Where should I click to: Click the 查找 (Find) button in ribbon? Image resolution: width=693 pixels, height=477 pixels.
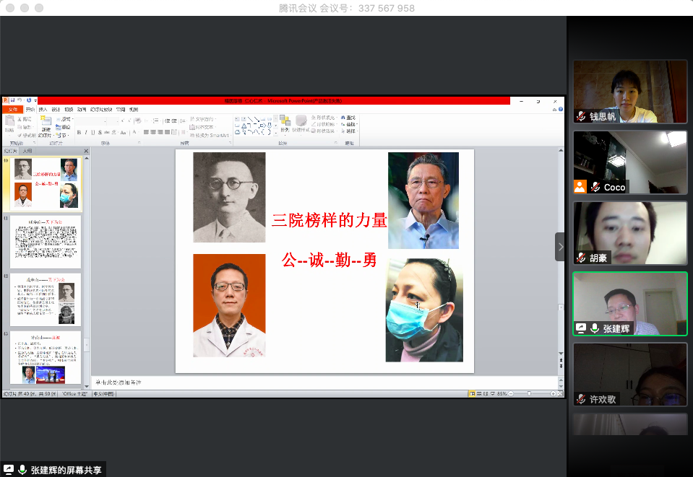coord(350,118)
